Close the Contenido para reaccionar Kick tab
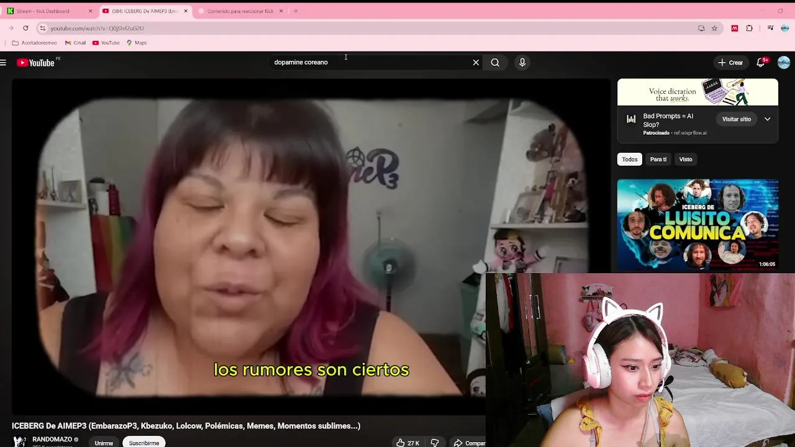Viewport: 795px width, 447px height. pyautogui.click(x=281, y=11)
